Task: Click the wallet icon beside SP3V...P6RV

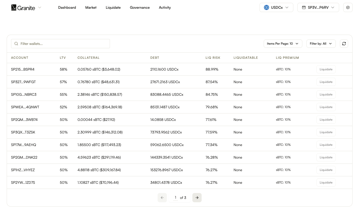Action: 304,7
